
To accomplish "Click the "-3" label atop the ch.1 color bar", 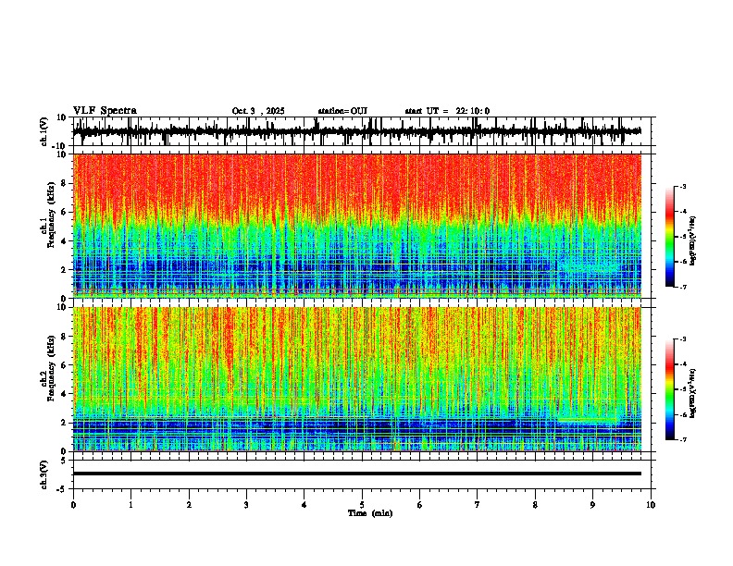I will (x=682, y=186).
